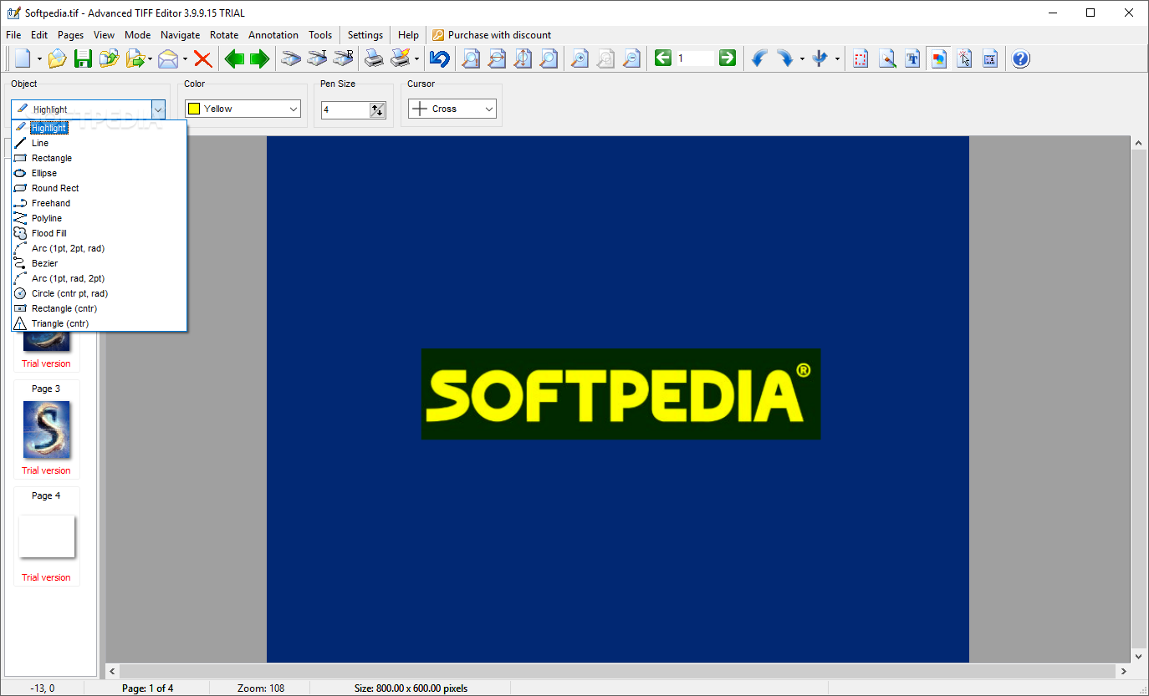Click the magnifier icon with horizontal arrow

[497, 58]
